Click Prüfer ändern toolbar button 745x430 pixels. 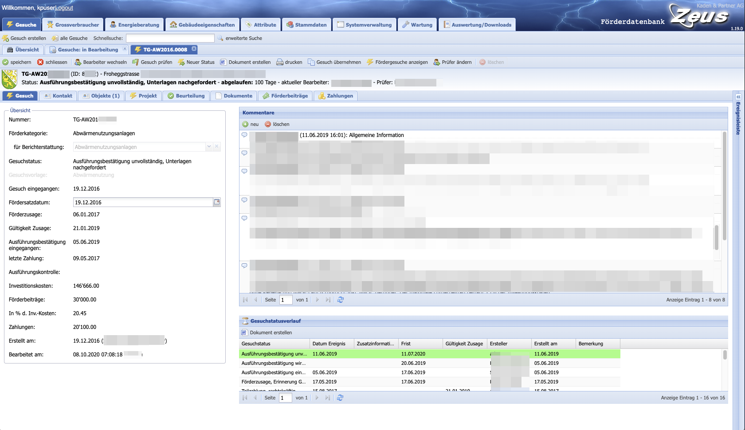pyautogui.click(x=452, y=62)
